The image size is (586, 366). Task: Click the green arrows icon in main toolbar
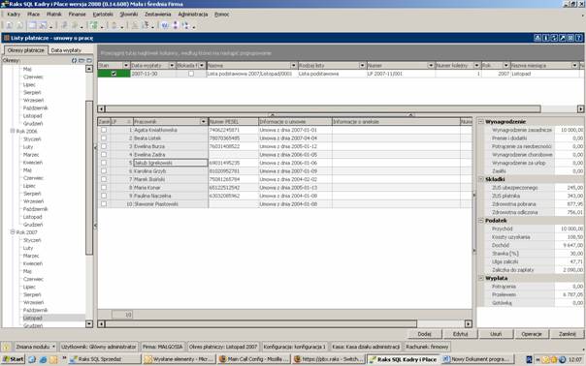click(x=93, y=25)
